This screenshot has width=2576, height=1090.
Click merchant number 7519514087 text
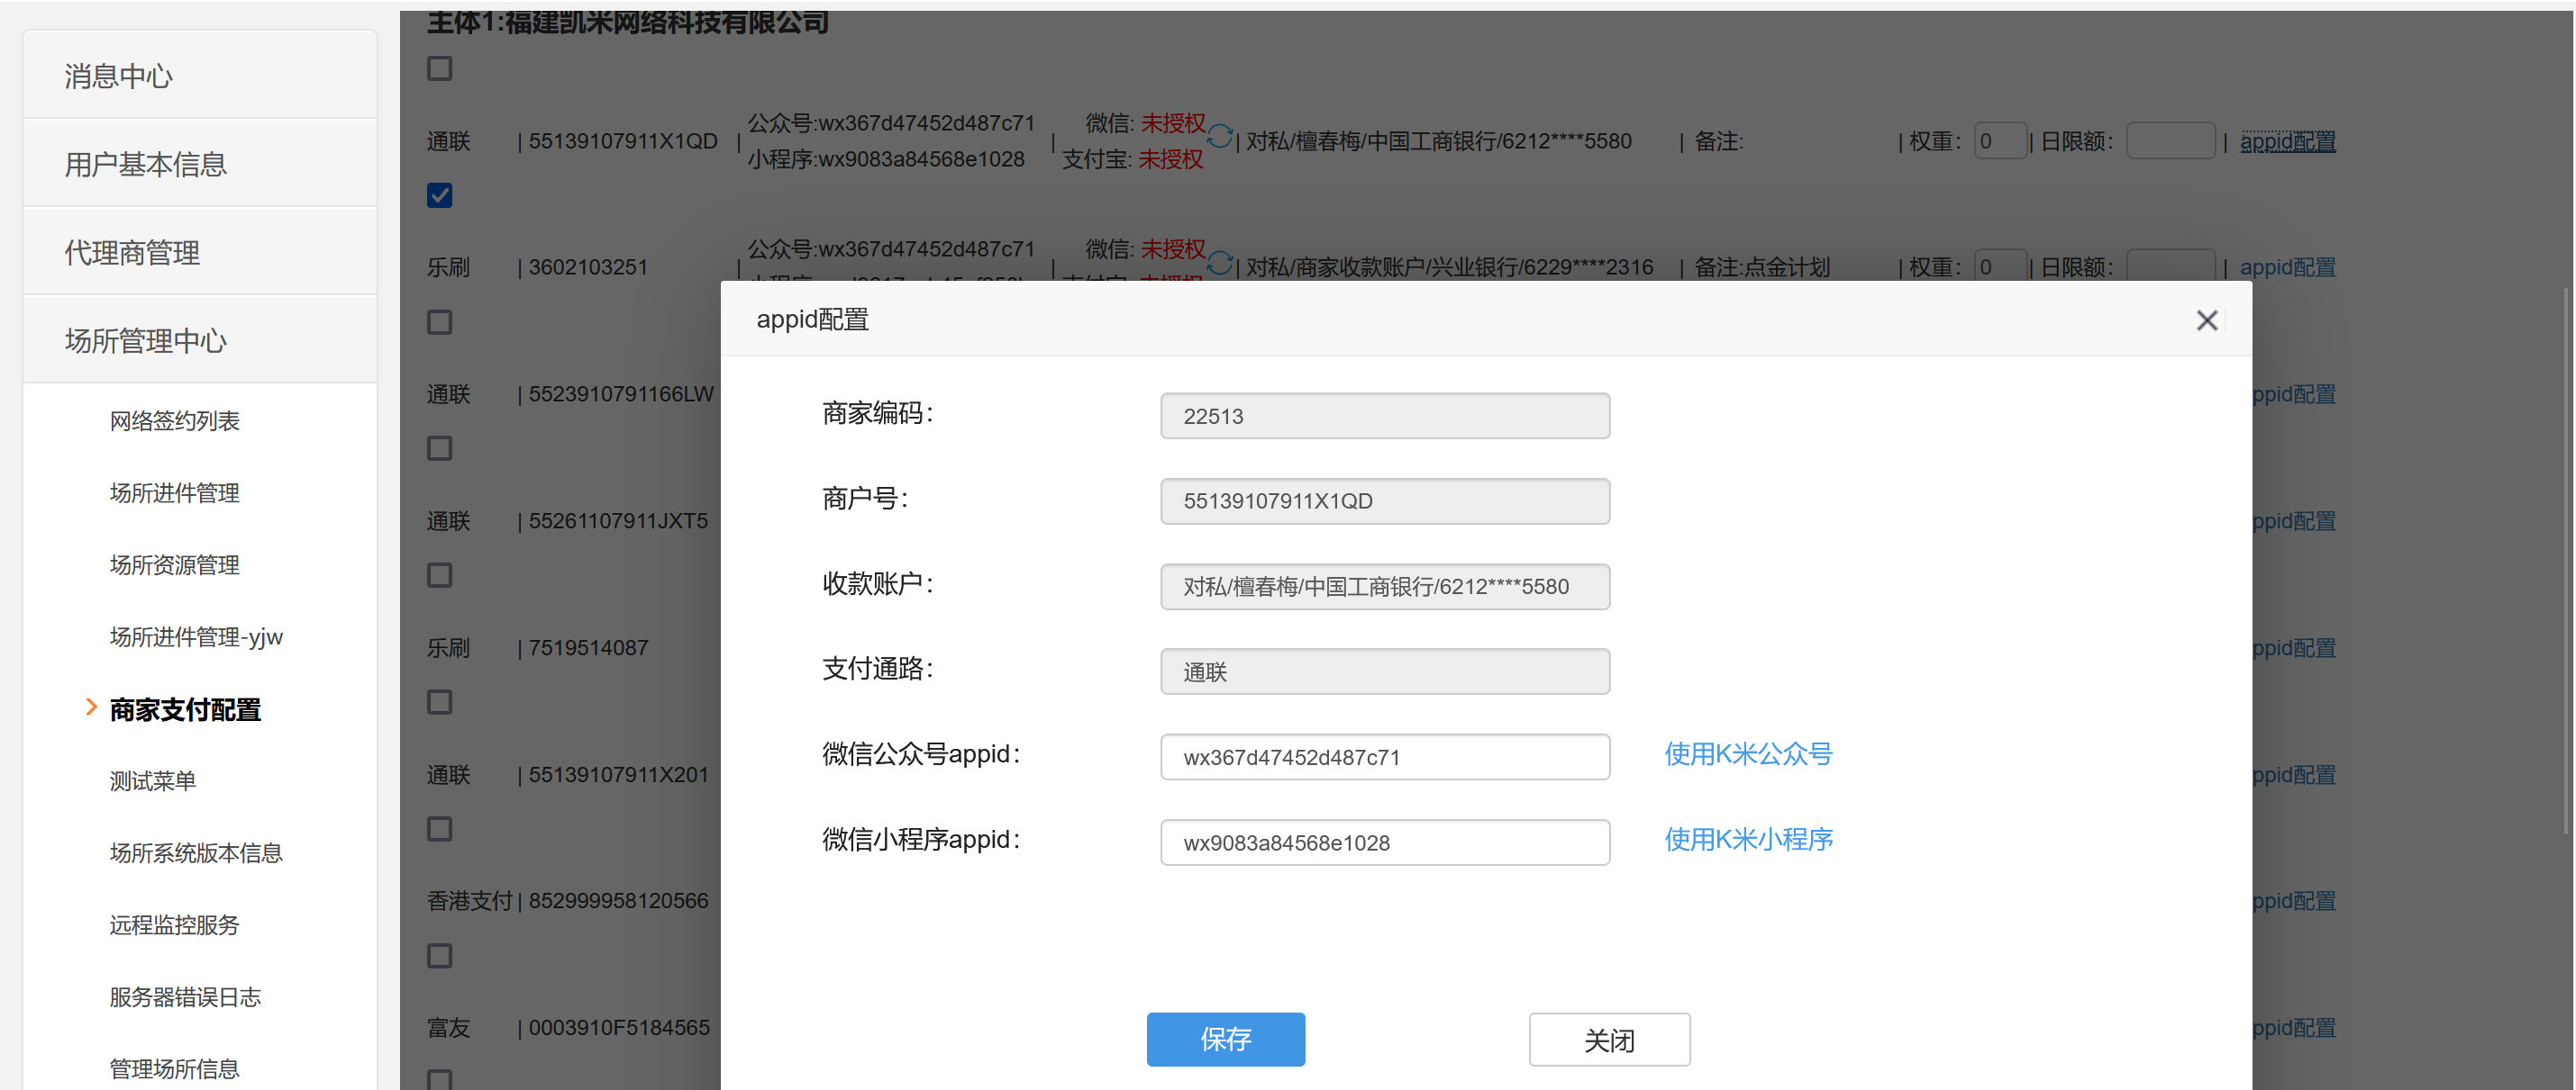(588, 647)
